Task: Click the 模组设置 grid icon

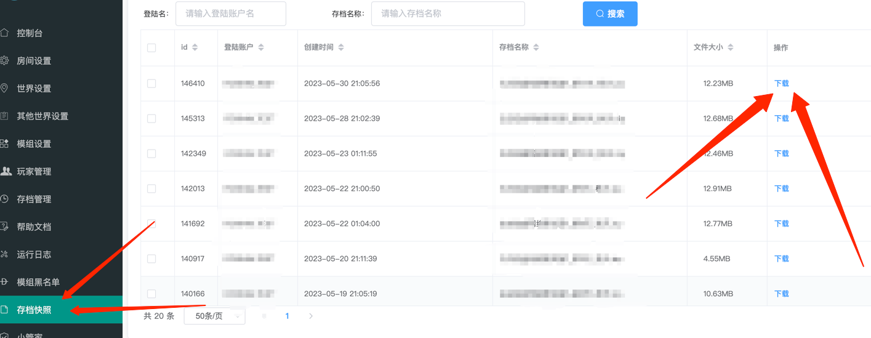Action: tap(4, 144)
